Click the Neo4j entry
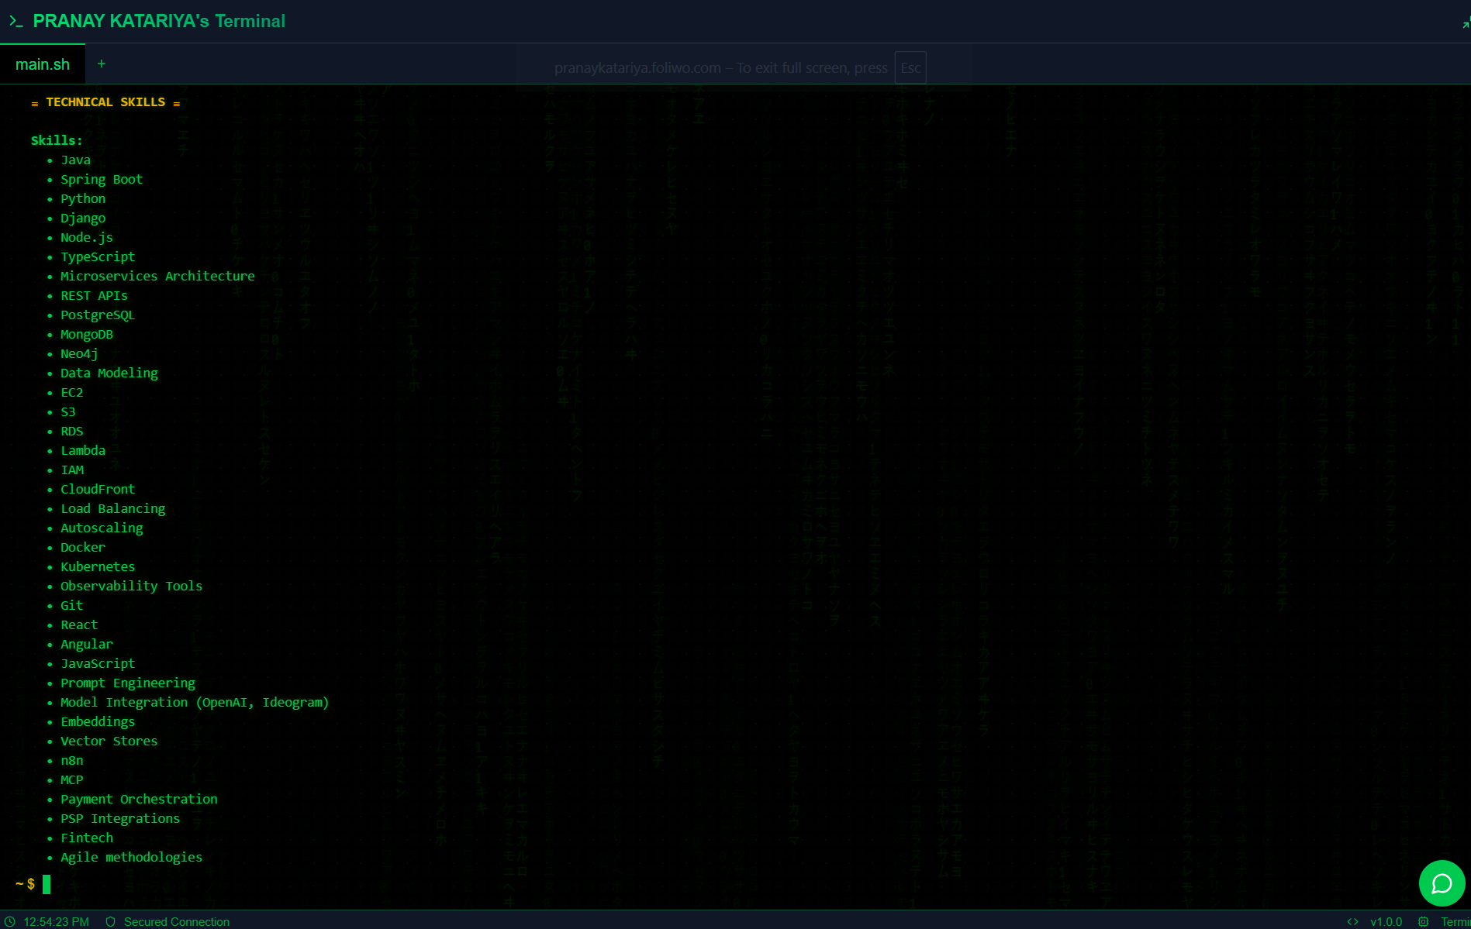This screenshot has height=929, width=1471. 79,353
